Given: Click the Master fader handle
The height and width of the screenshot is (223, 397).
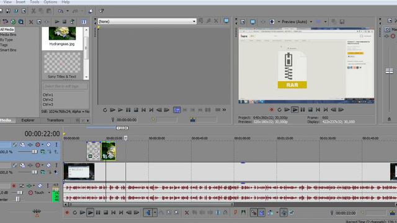Looking at the screenshot, I should (x=389, y=71).
